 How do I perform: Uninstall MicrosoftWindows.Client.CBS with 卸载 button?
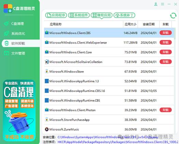click(166, 33)
